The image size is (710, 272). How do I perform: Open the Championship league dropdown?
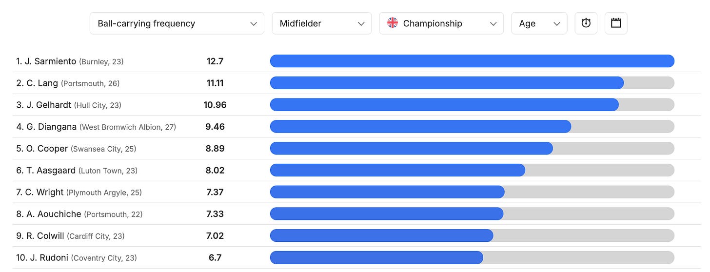(441, 23)
